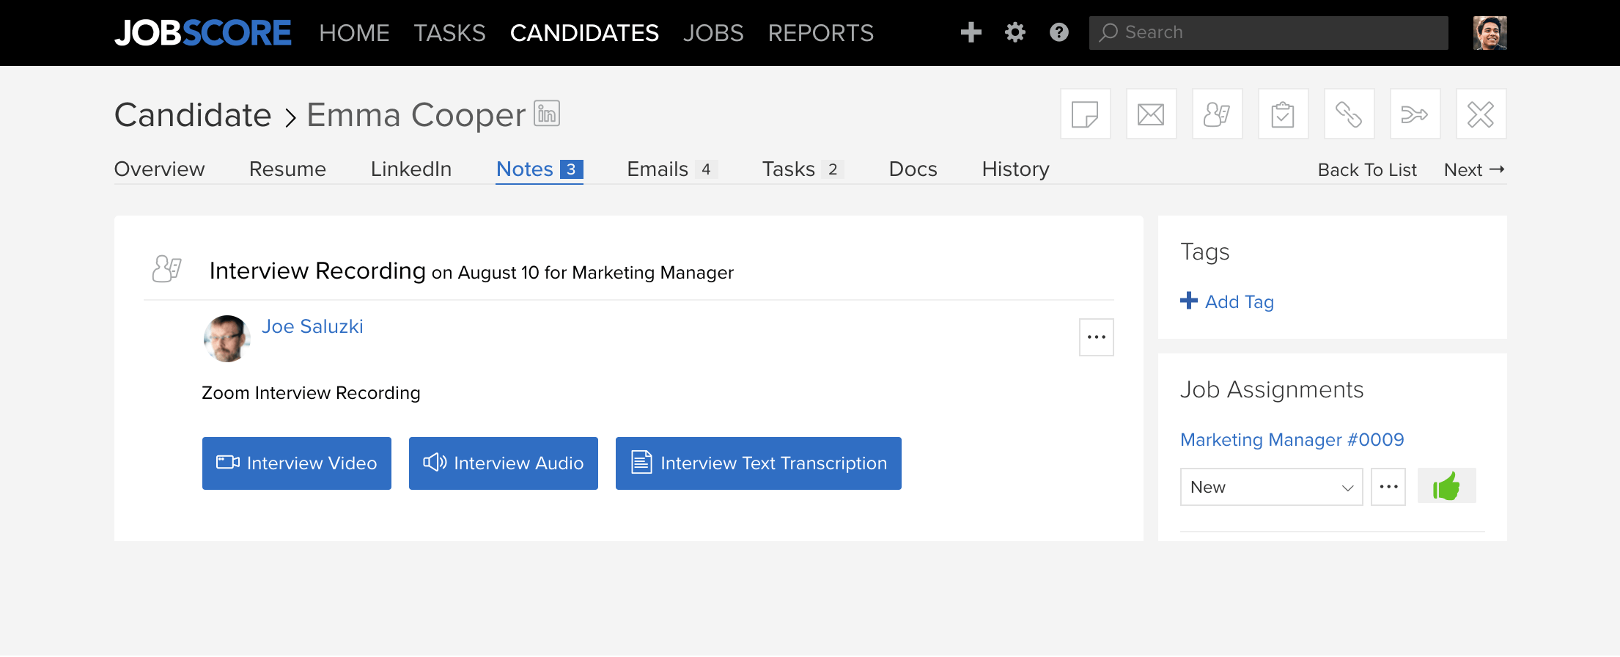Switch to the Overview tab
This screenshot has height=657, width=1620.
coord(160,169)
